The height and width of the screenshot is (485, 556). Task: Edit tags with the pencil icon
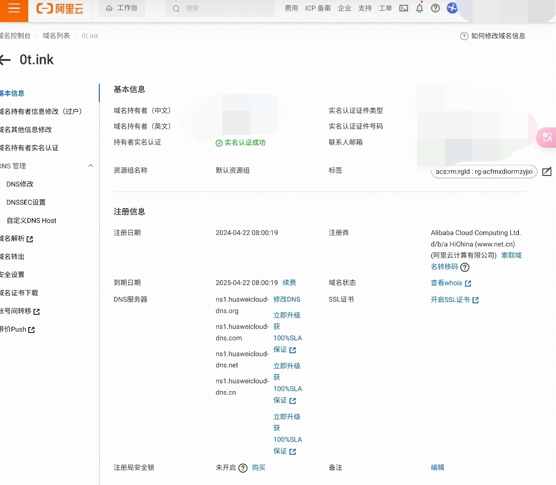(x=547, y=172)
